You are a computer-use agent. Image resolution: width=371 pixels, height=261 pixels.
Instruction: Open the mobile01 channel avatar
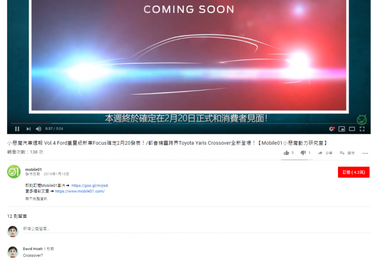14,171
